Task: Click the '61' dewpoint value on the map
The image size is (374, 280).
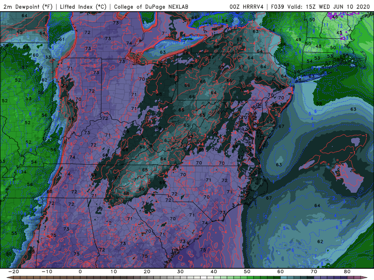Action: click(x=62, y=39)
